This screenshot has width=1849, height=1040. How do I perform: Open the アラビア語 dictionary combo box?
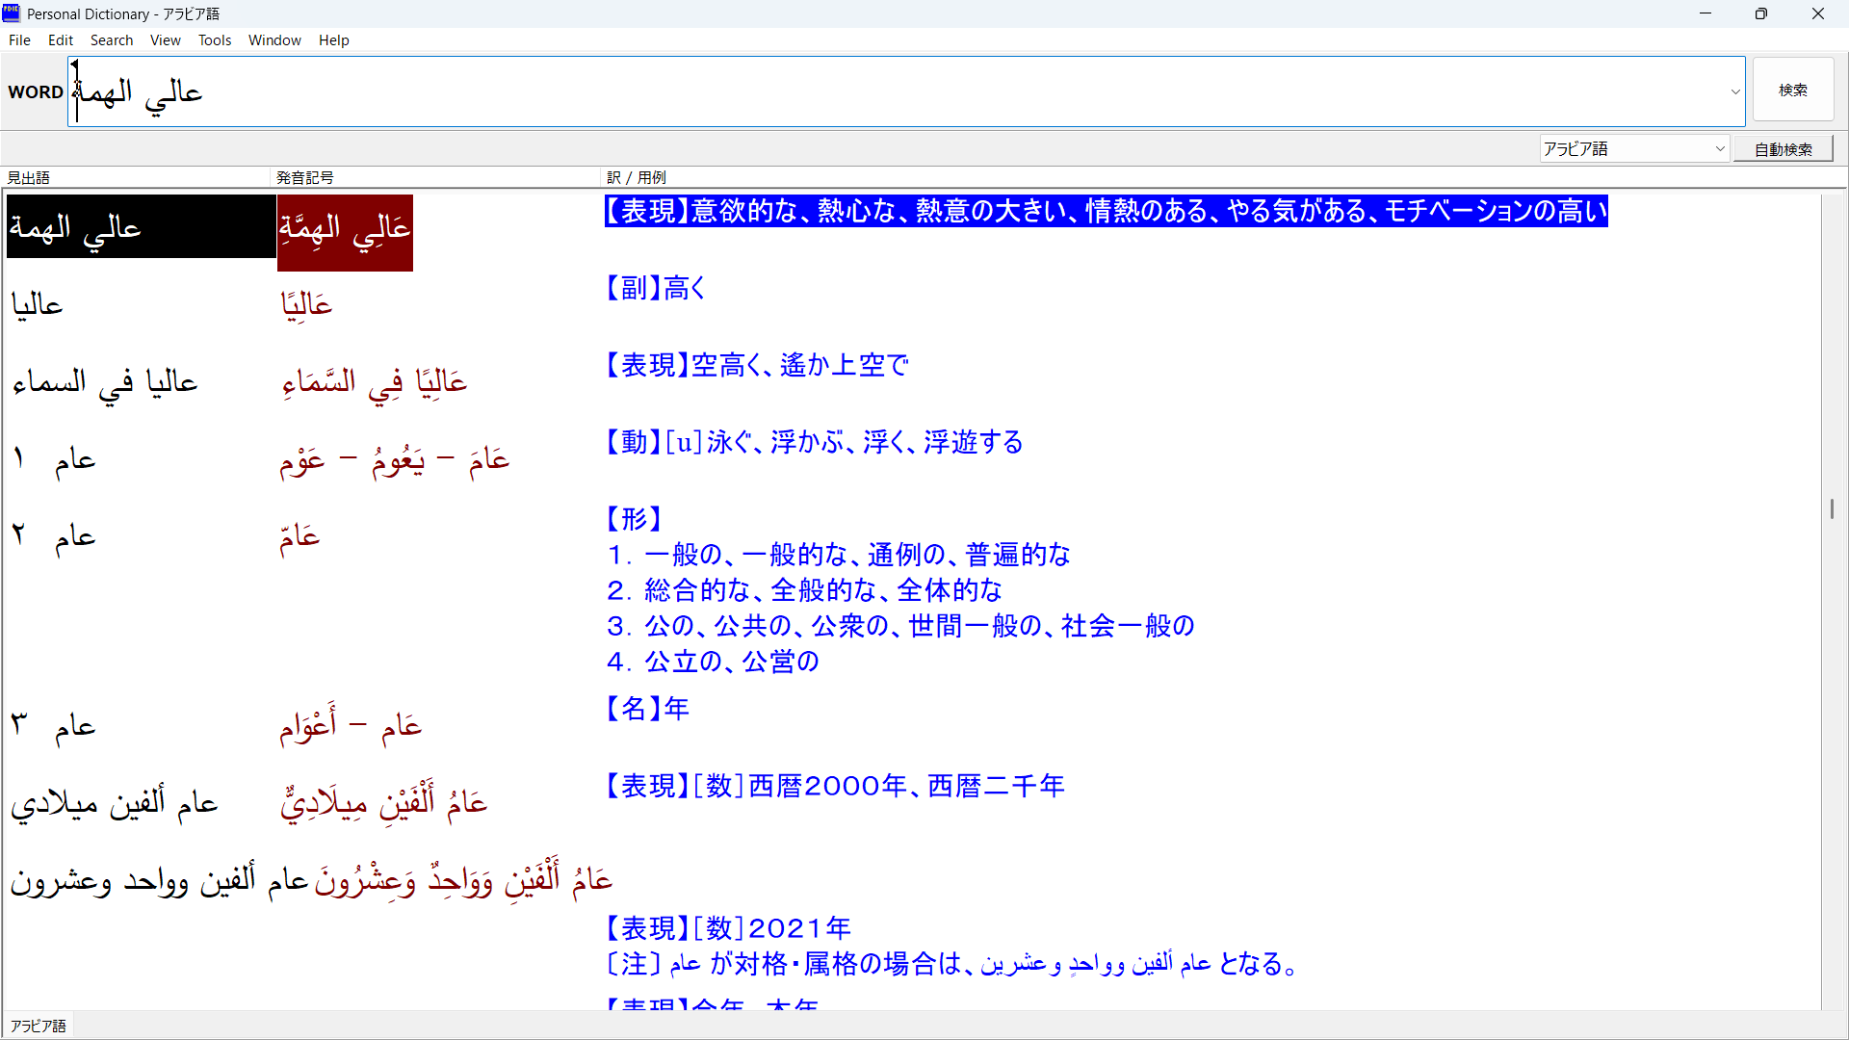1633,149
